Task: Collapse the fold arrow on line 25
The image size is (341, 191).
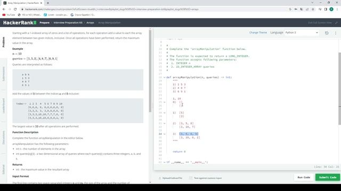Action: (x=165, y=102)
